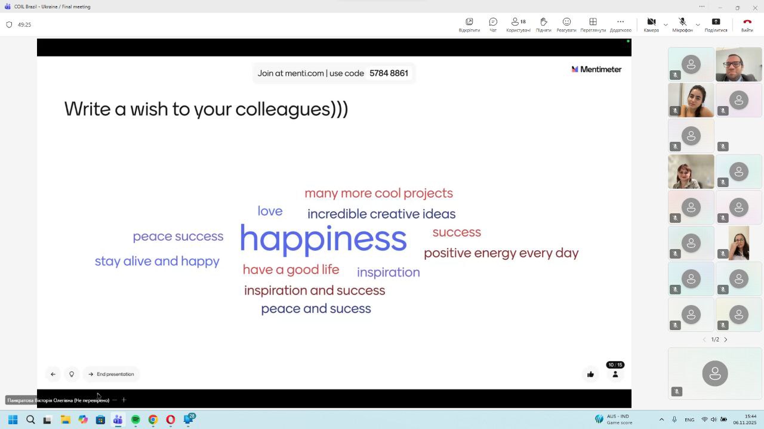This screenshot has height=429, width=764.
Task: Raise hand with the Підняти icon
Action: (x=543, y=22)
